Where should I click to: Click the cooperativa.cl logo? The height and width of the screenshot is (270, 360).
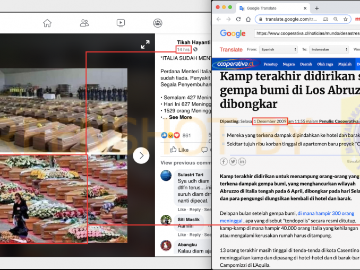click(x=236, y=64)
